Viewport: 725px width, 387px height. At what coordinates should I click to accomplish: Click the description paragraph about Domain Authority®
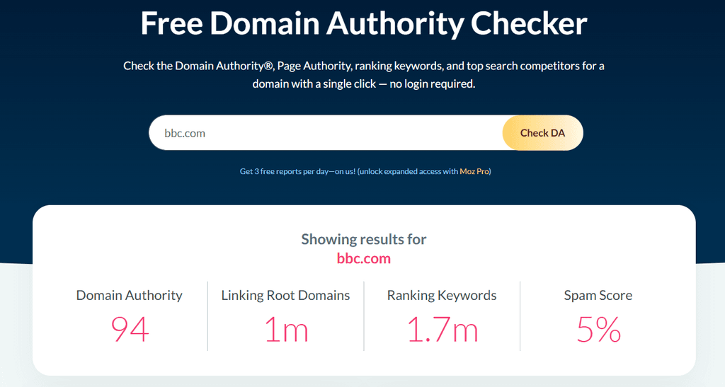tap(364, 75)
